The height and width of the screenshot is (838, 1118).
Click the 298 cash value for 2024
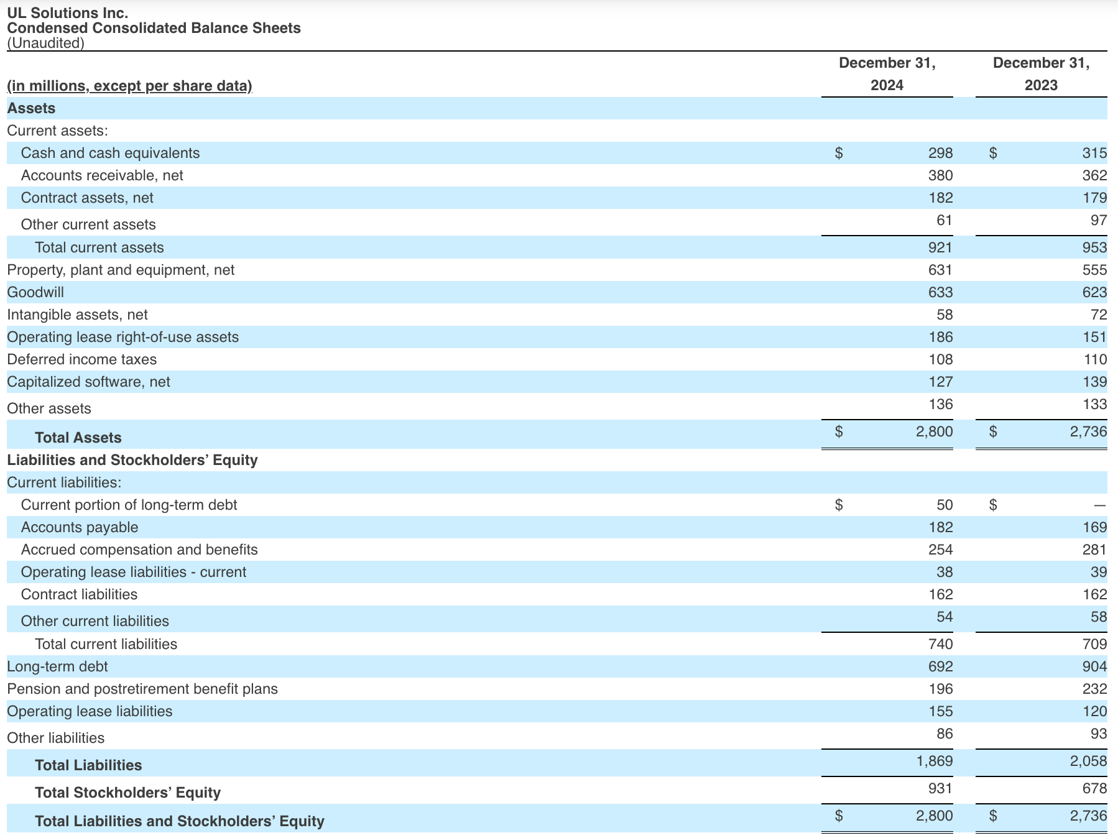[940, 153]
